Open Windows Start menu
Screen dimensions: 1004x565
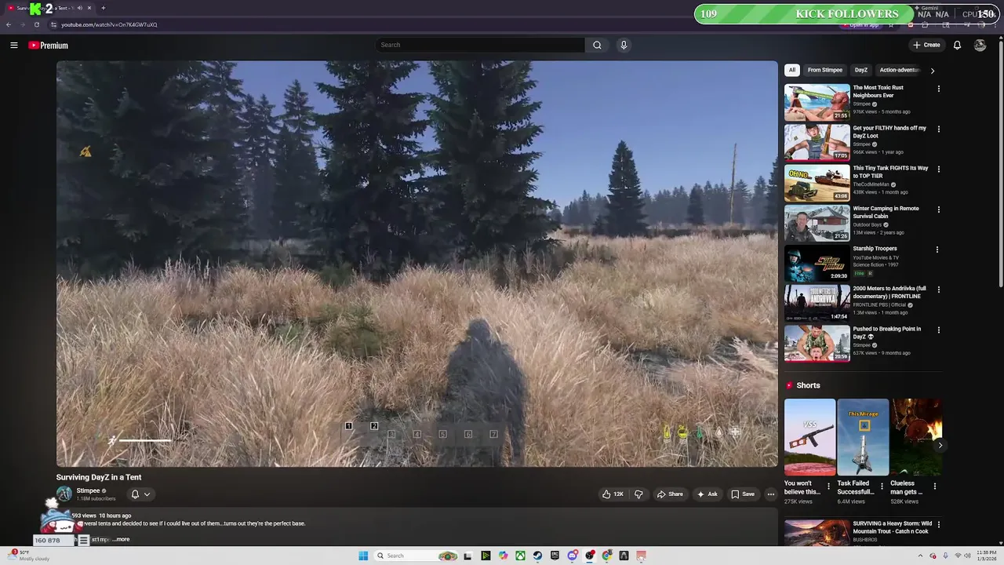pyautogui.click(x=363, y=556)
